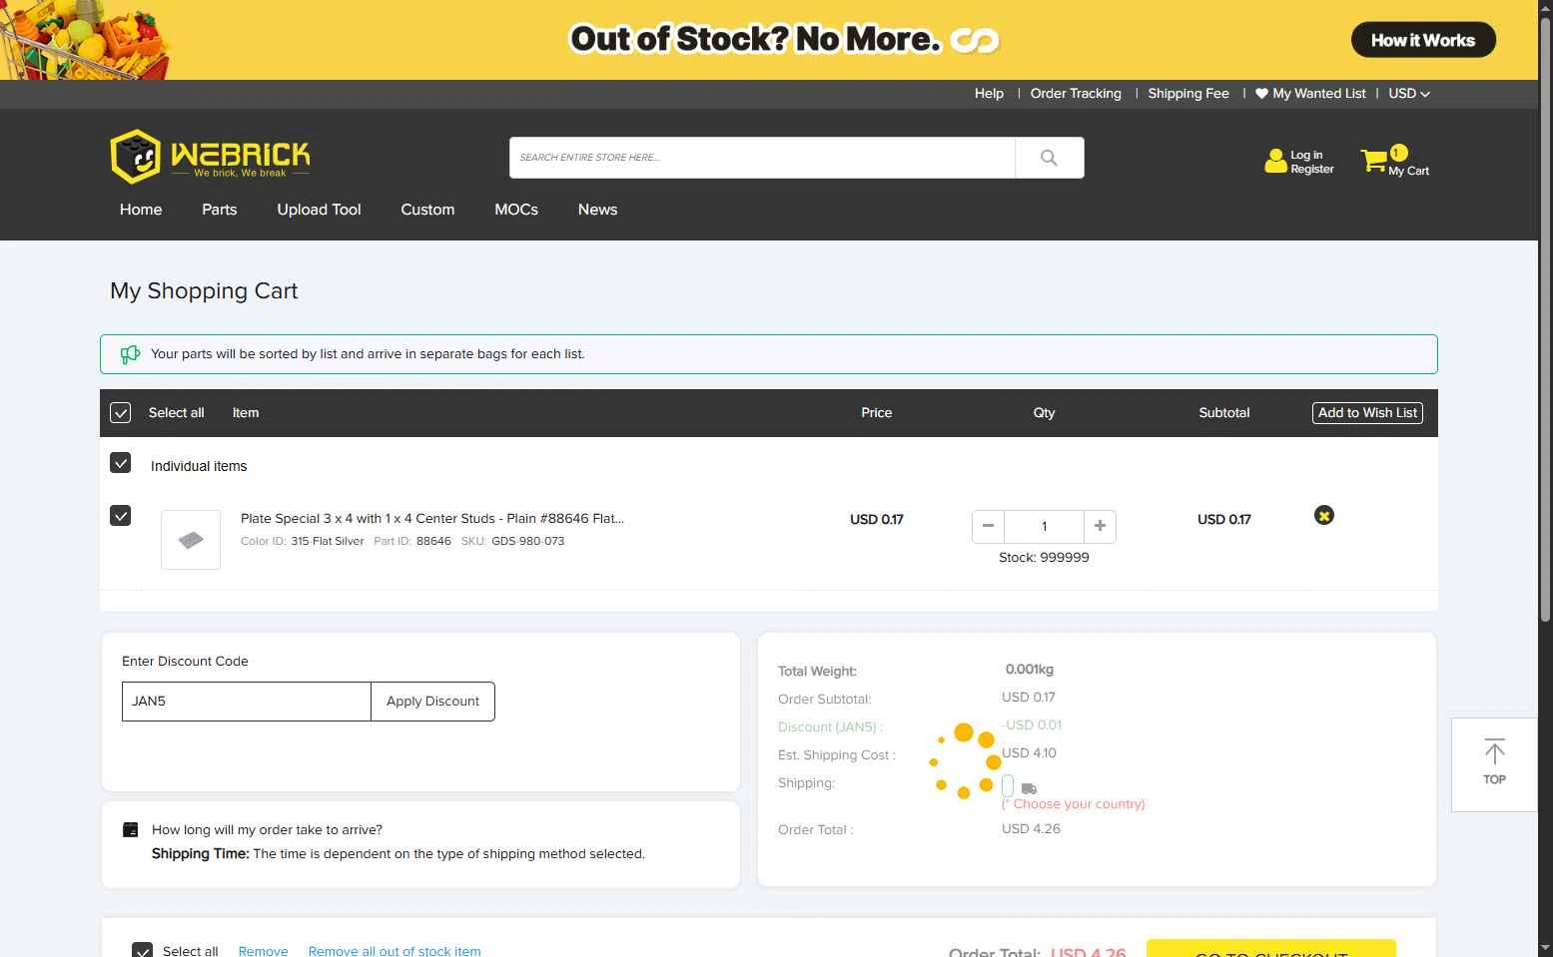The image size is (1553, 957).
Task: Click the Choose your country notice
Action: [x=1074, y=804]
